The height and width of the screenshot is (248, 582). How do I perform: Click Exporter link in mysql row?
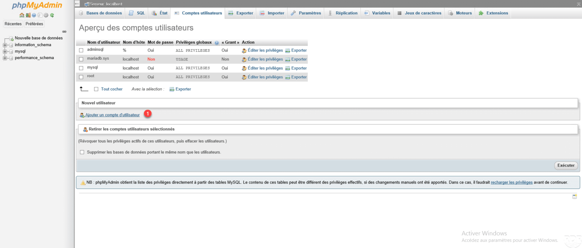pos(299,68)
